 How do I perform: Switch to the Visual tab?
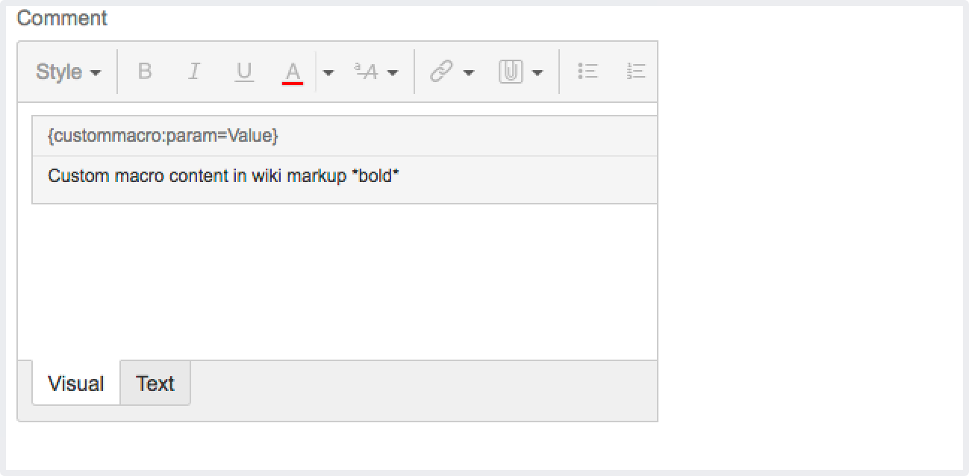click(76, 383)
